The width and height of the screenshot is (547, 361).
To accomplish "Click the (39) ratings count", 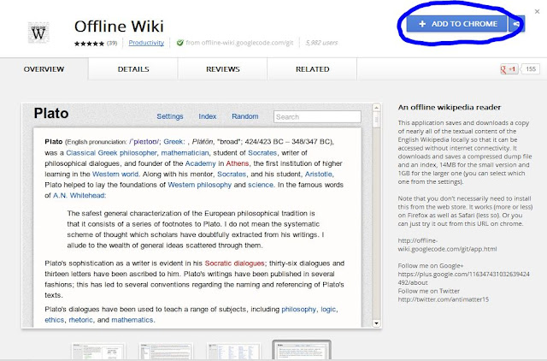I will [x=112, y=44].
